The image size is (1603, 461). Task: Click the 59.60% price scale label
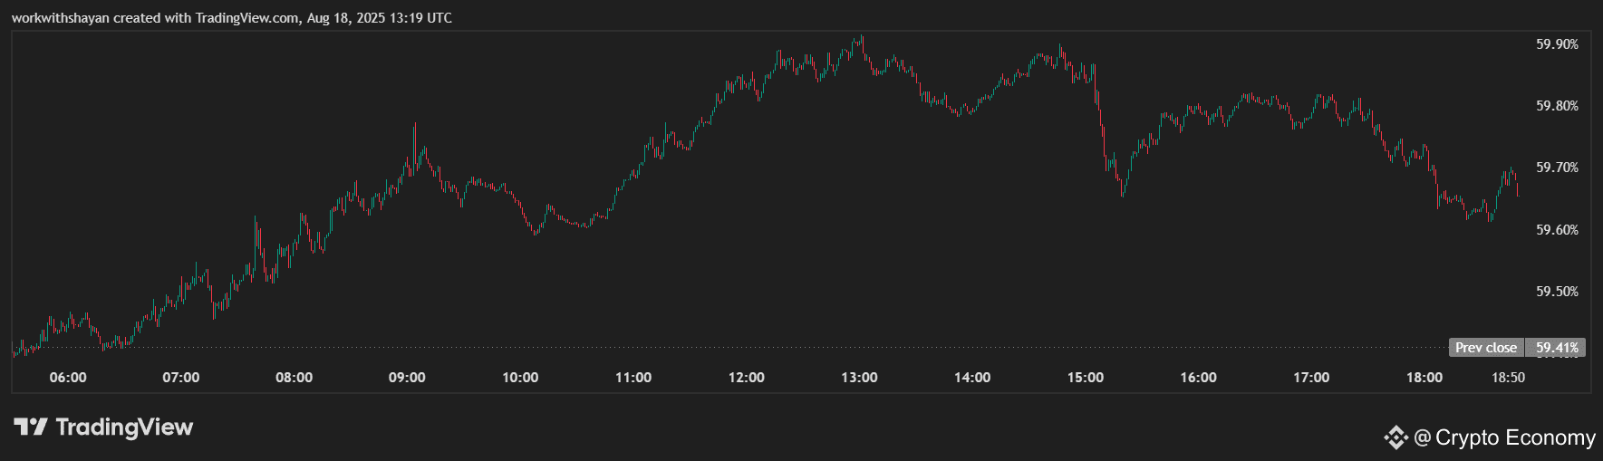(1557, 230)
